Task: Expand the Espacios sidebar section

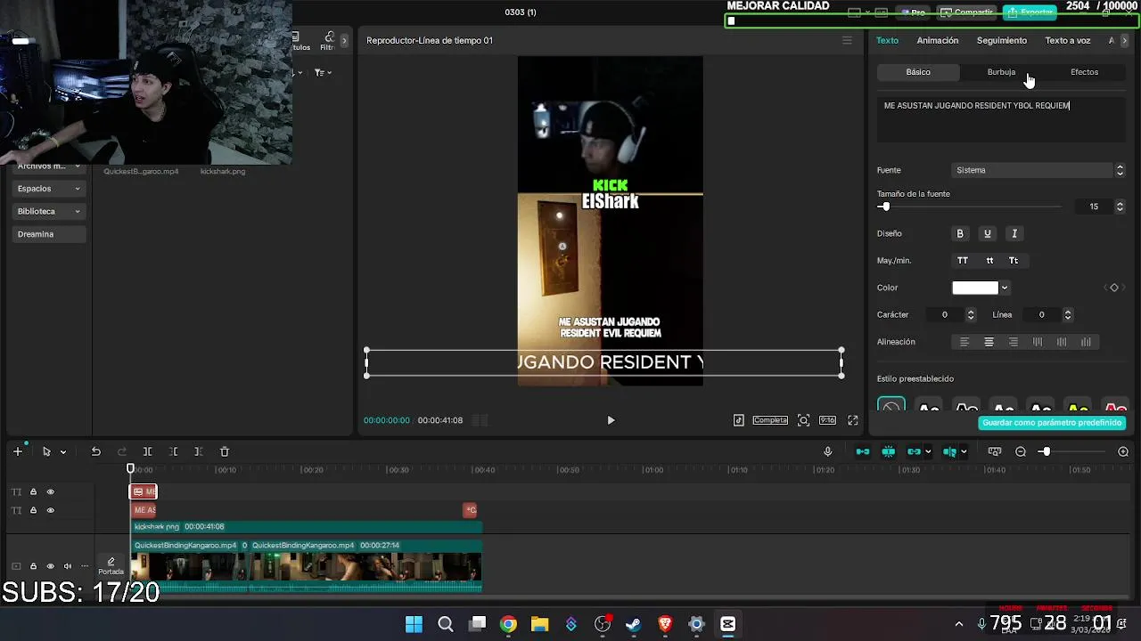Action: click(x=50, y=189)
